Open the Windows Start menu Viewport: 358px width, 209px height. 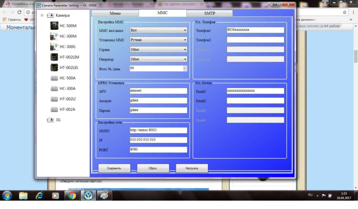coord(7,195)
